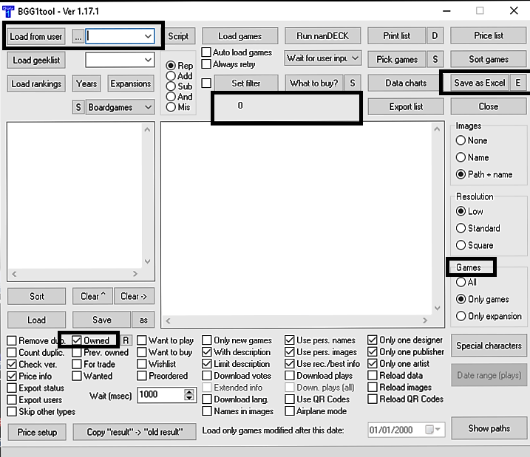The height and width of the screenshot is (457, 530).
Task: Open the 'Wait for user input' dropdown
Action: coord(355,58)
